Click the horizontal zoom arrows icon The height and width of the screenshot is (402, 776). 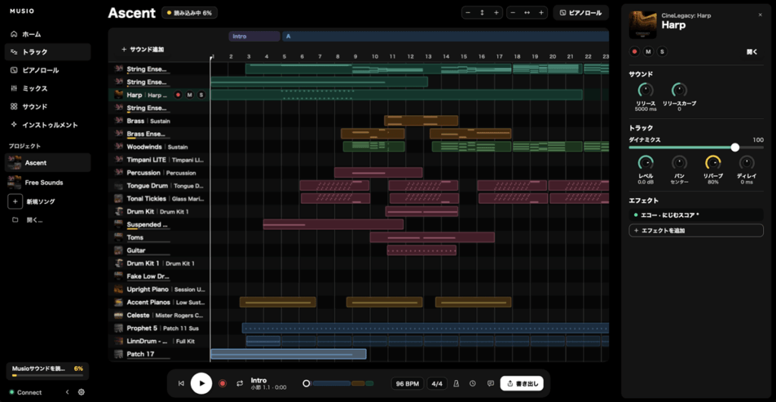point(527,13)
